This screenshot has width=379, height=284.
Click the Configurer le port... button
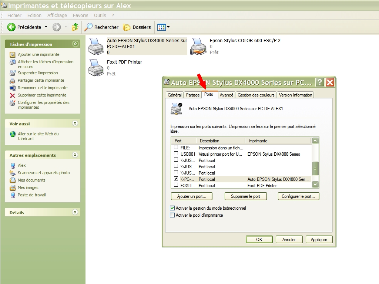click(x=299, y=196)
